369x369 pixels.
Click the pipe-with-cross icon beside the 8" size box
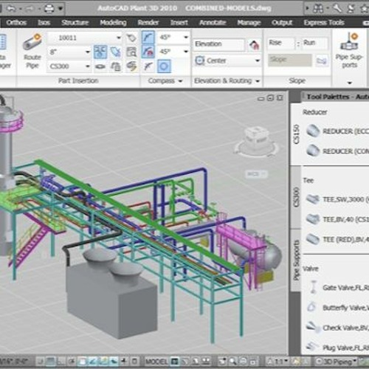[x=115, y=52]
